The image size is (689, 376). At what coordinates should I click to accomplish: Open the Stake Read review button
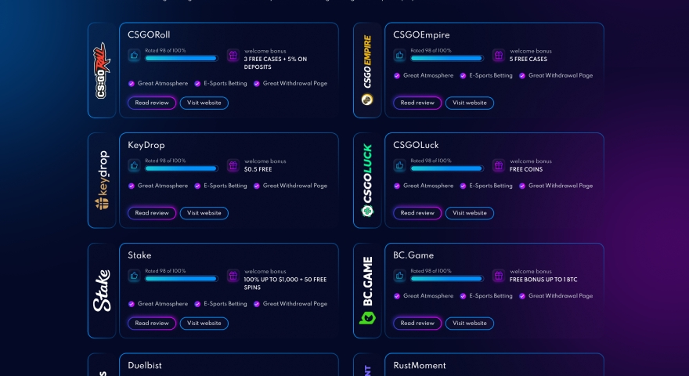152,324
